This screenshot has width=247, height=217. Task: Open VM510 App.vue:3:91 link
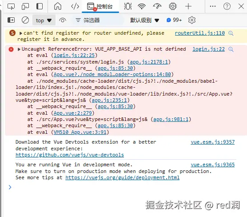[80, 132]
